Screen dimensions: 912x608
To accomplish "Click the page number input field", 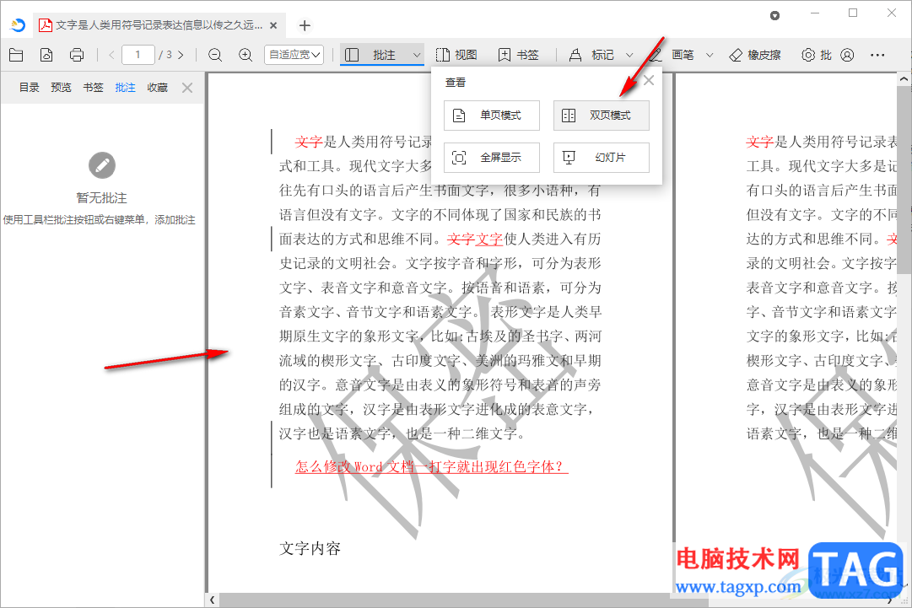I will (x=138, y=55).
